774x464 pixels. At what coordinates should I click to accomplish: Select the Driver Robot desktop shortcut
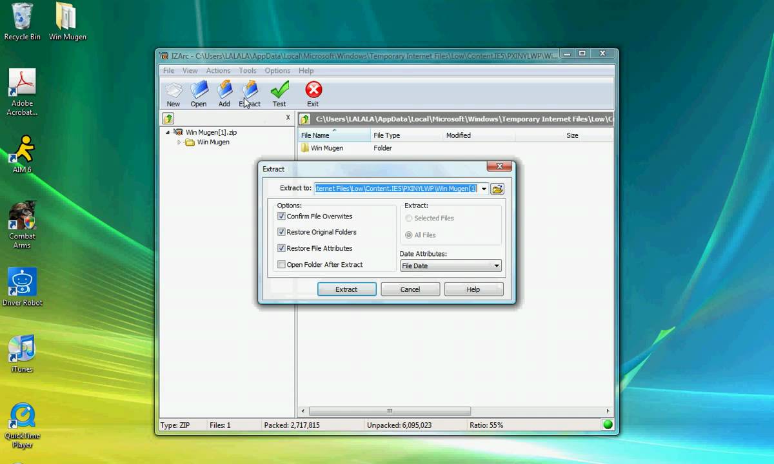point(22,287)
